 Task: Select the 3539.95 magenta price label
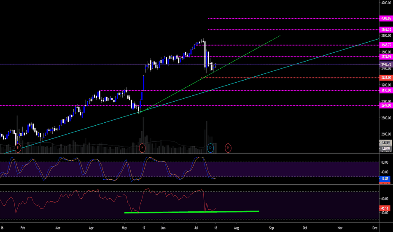386,57
